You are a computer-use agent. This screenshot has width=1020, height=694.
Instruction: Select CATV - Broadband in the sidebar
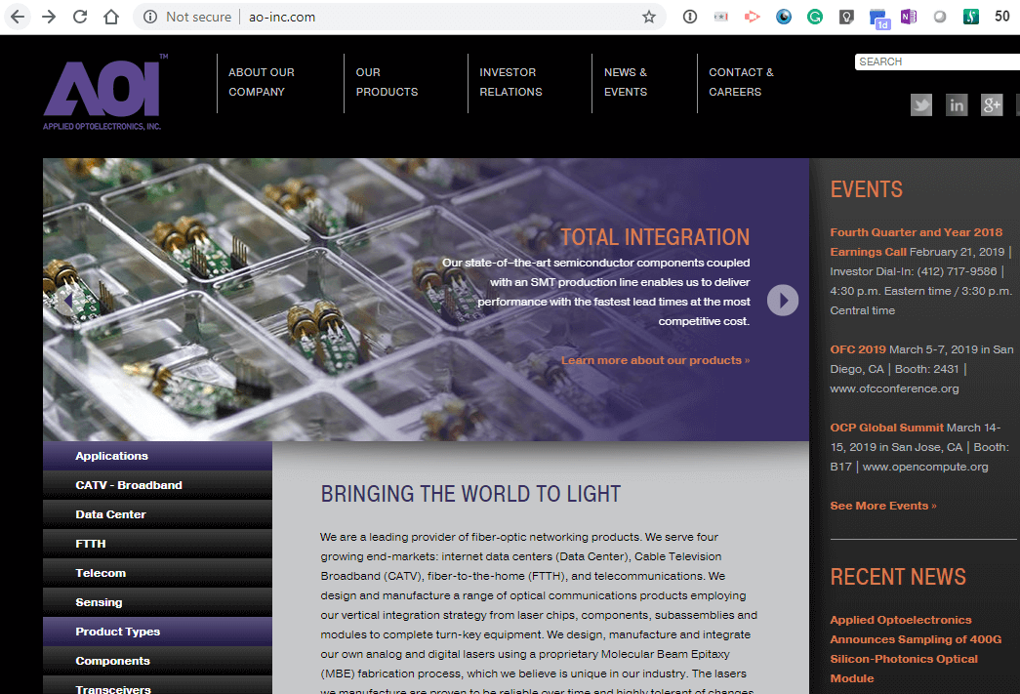pyautogui.click(x=129, y=485)
